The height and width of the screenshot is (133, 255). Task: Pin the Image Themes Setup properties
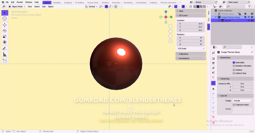tap(252, 52)
